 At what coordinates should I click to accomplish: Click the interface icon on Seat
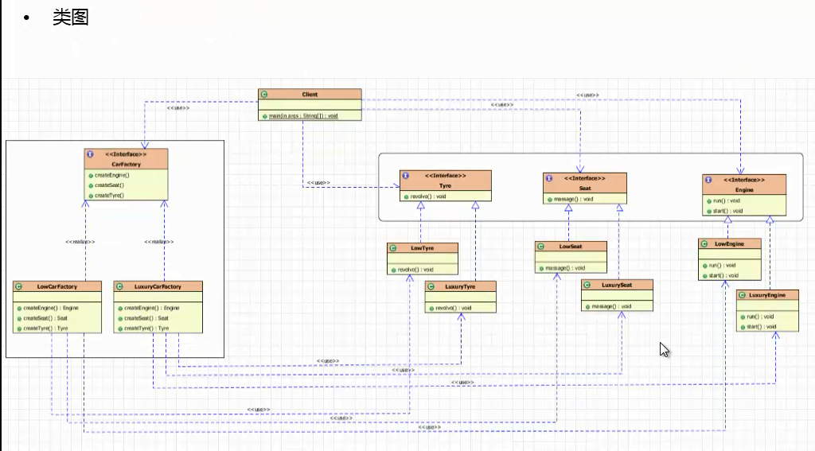click(x=549, y=177)
